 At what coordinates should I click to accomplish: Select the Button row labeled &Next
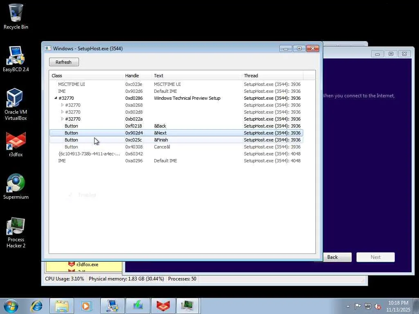(176, 133)
